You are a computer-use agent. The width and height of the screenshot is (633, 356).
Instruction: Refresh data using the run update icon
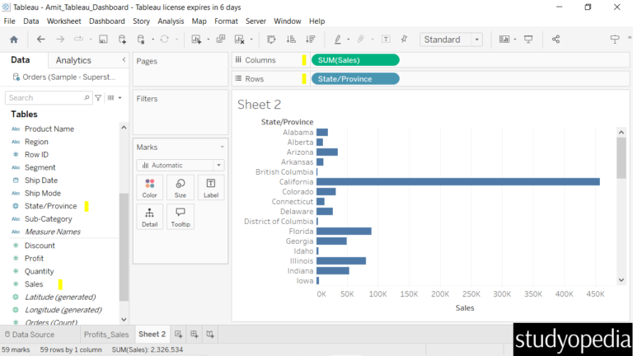(164, 40)
